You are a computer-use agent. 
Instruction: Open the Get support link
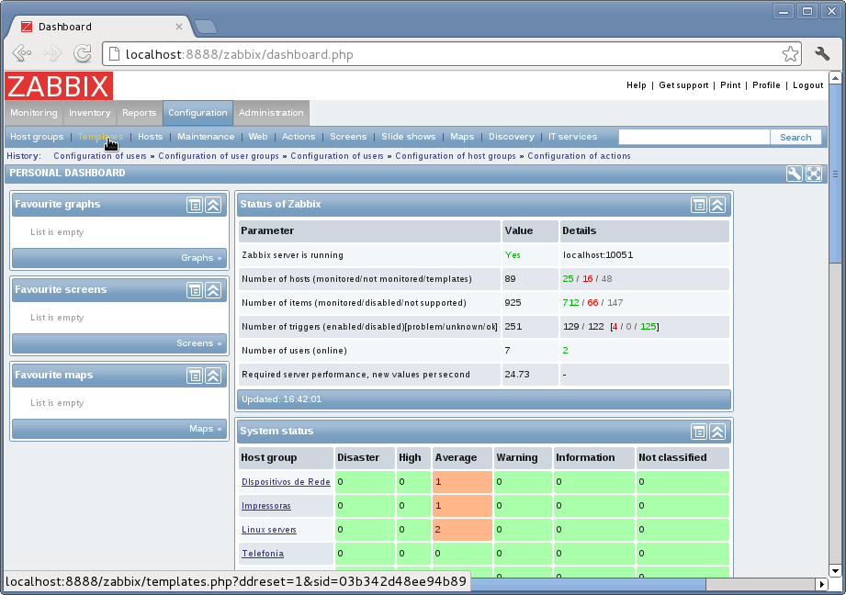pyautogui.click(x=683, y=85)
